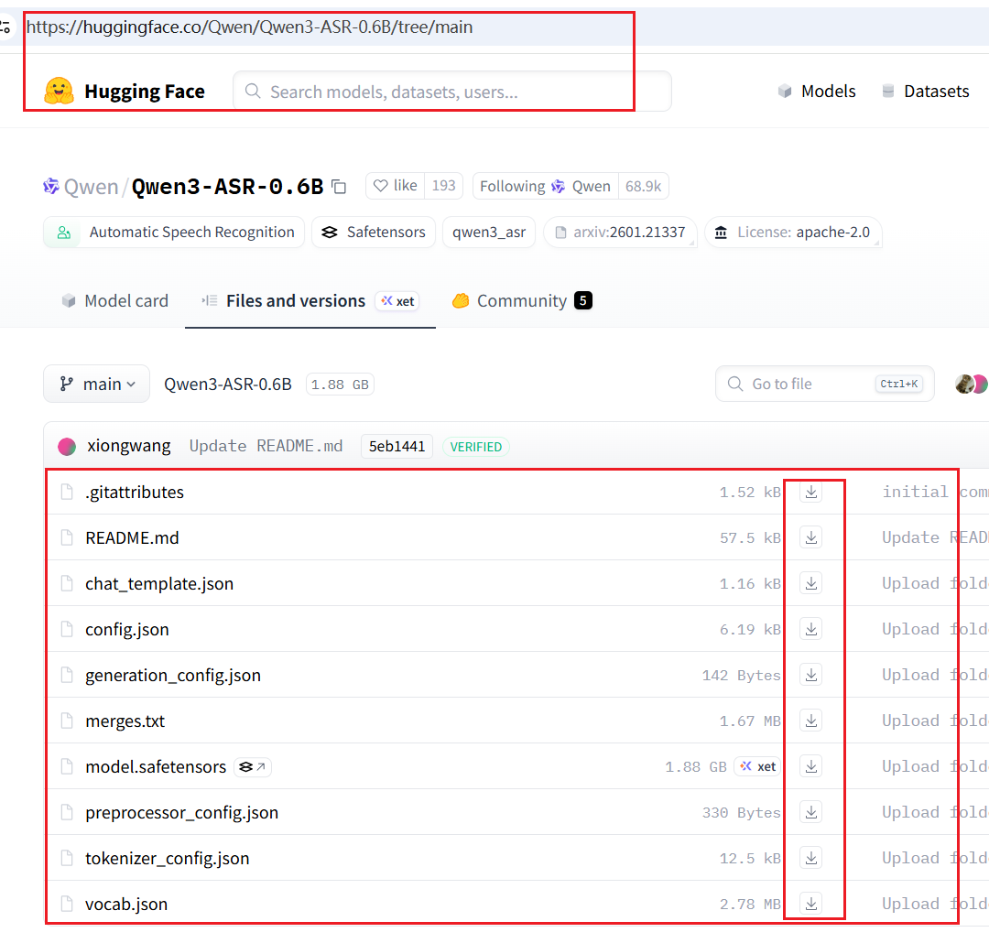Screen dimensions: 989x943
Task: Click download icon for README.md
Action: click(x=810, y=537)
